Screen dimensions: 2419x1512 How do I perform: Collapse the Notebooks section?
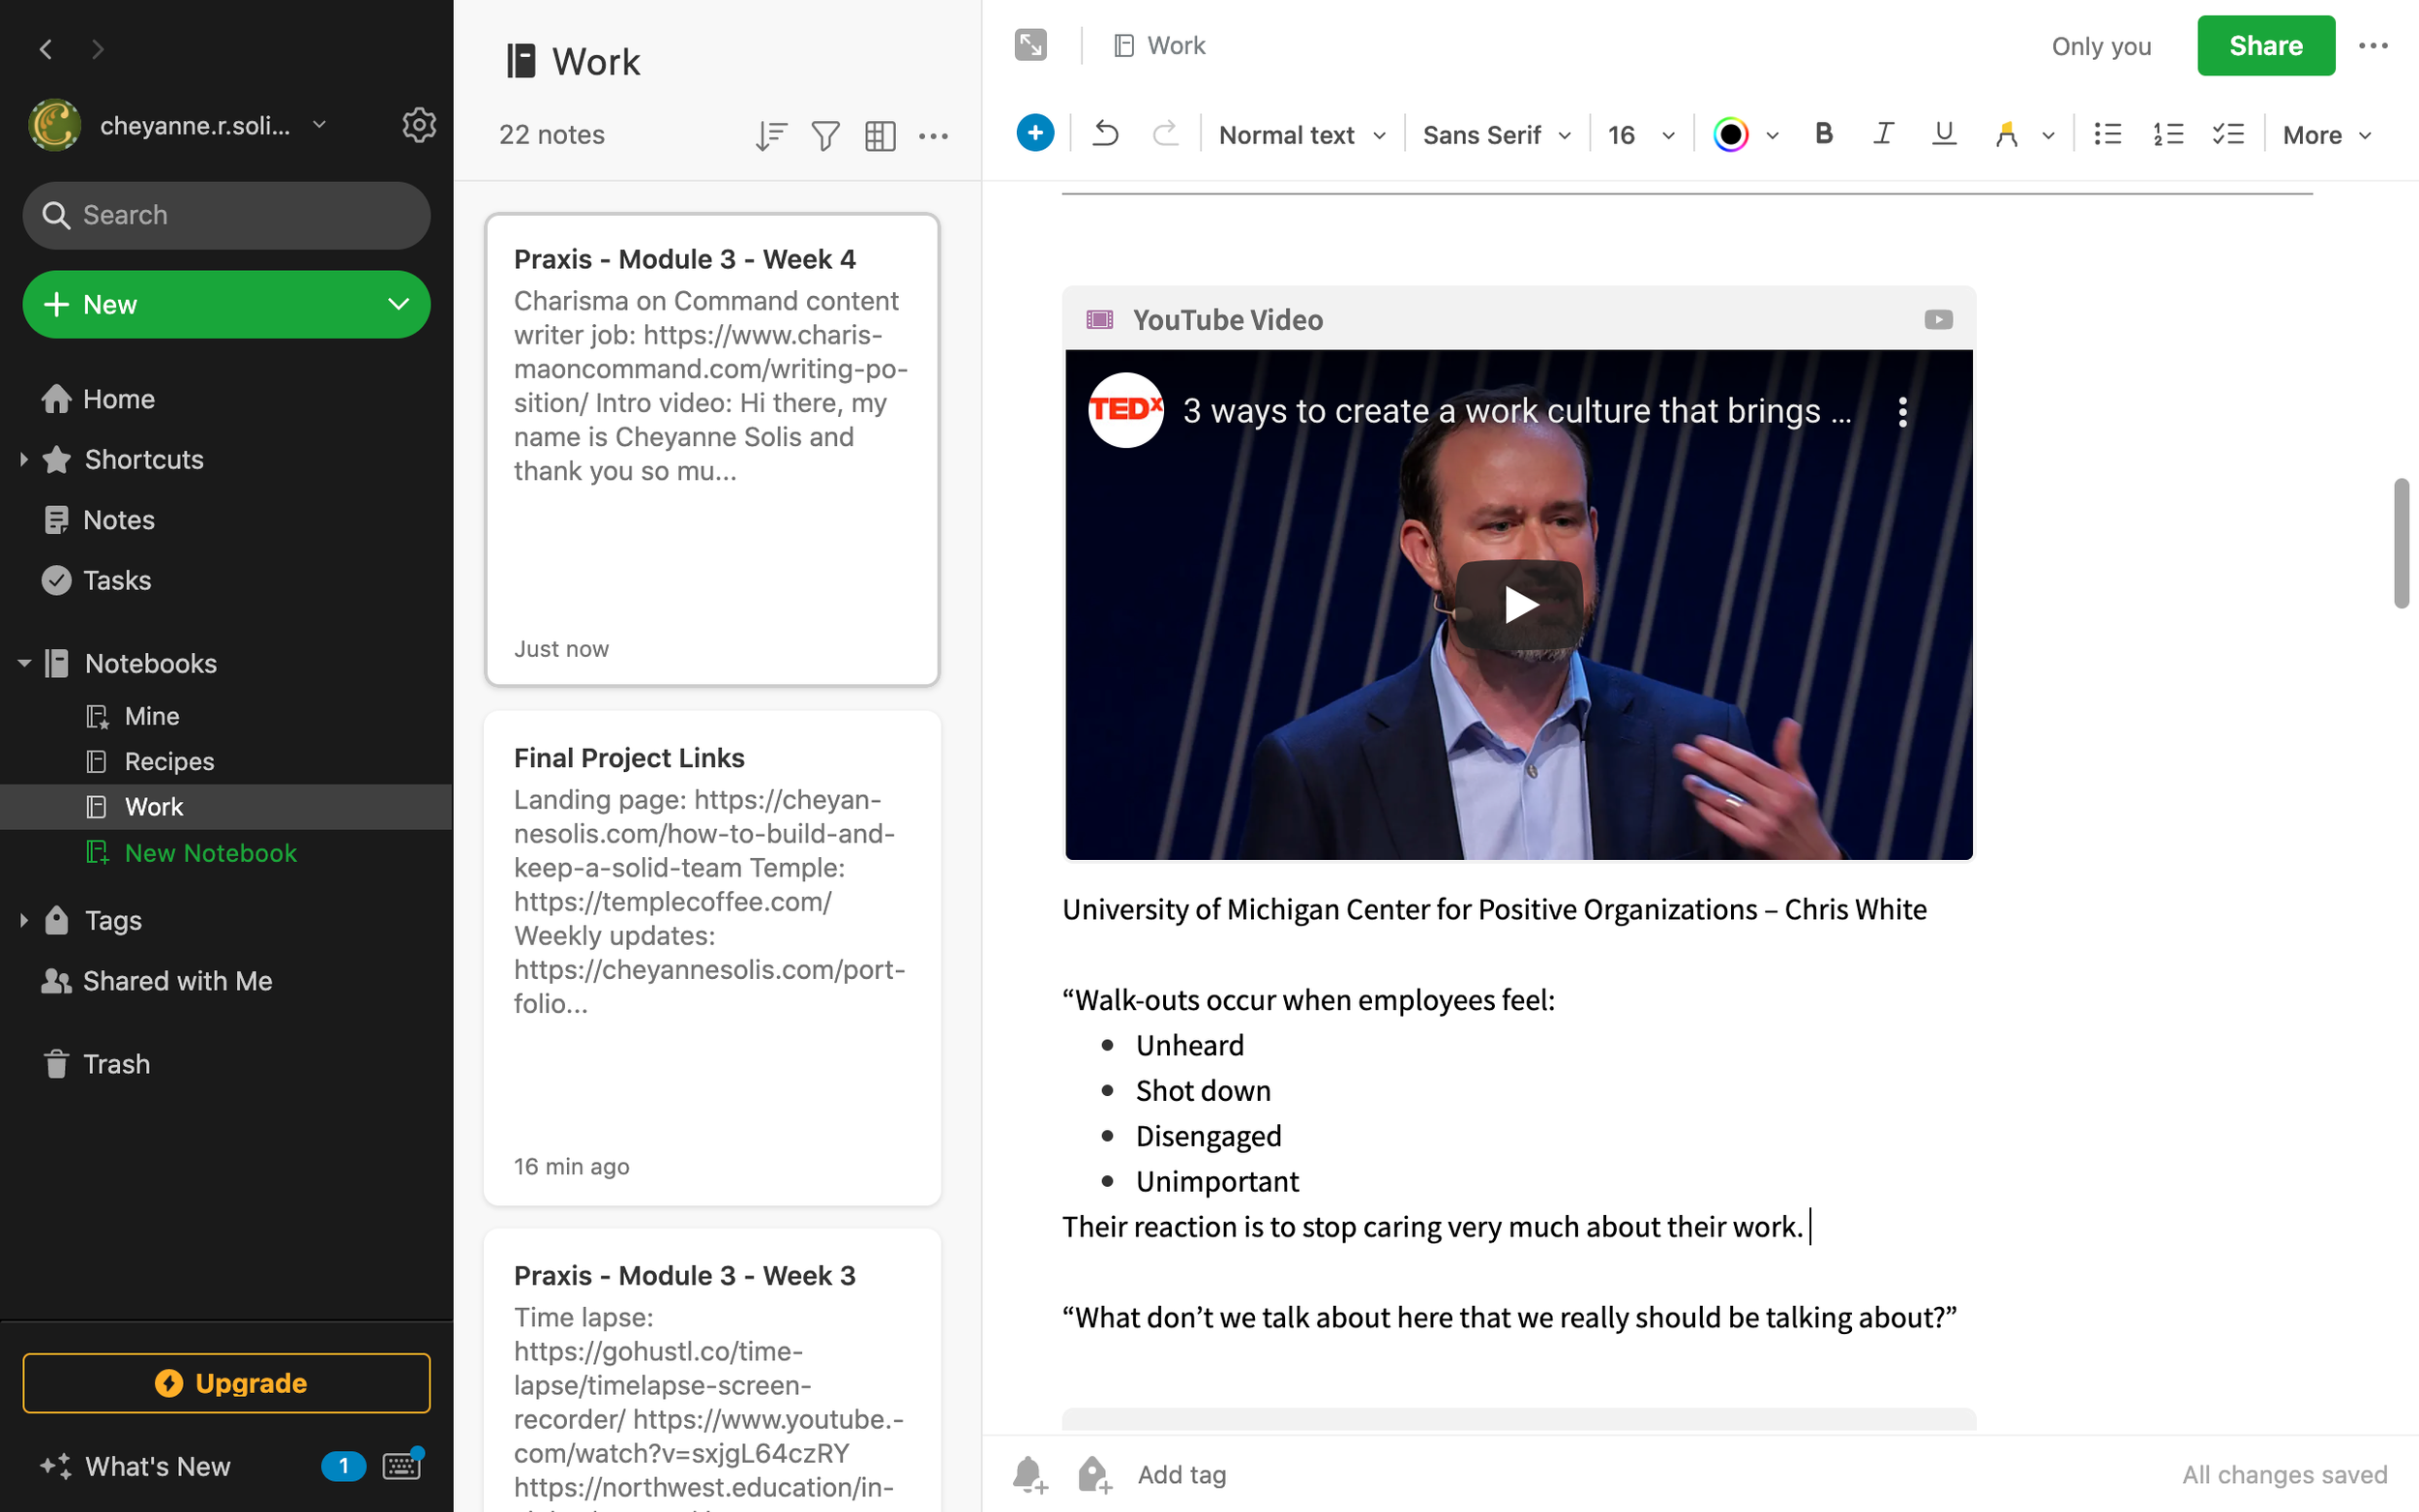pyautogui.click(x=24, y=663)
